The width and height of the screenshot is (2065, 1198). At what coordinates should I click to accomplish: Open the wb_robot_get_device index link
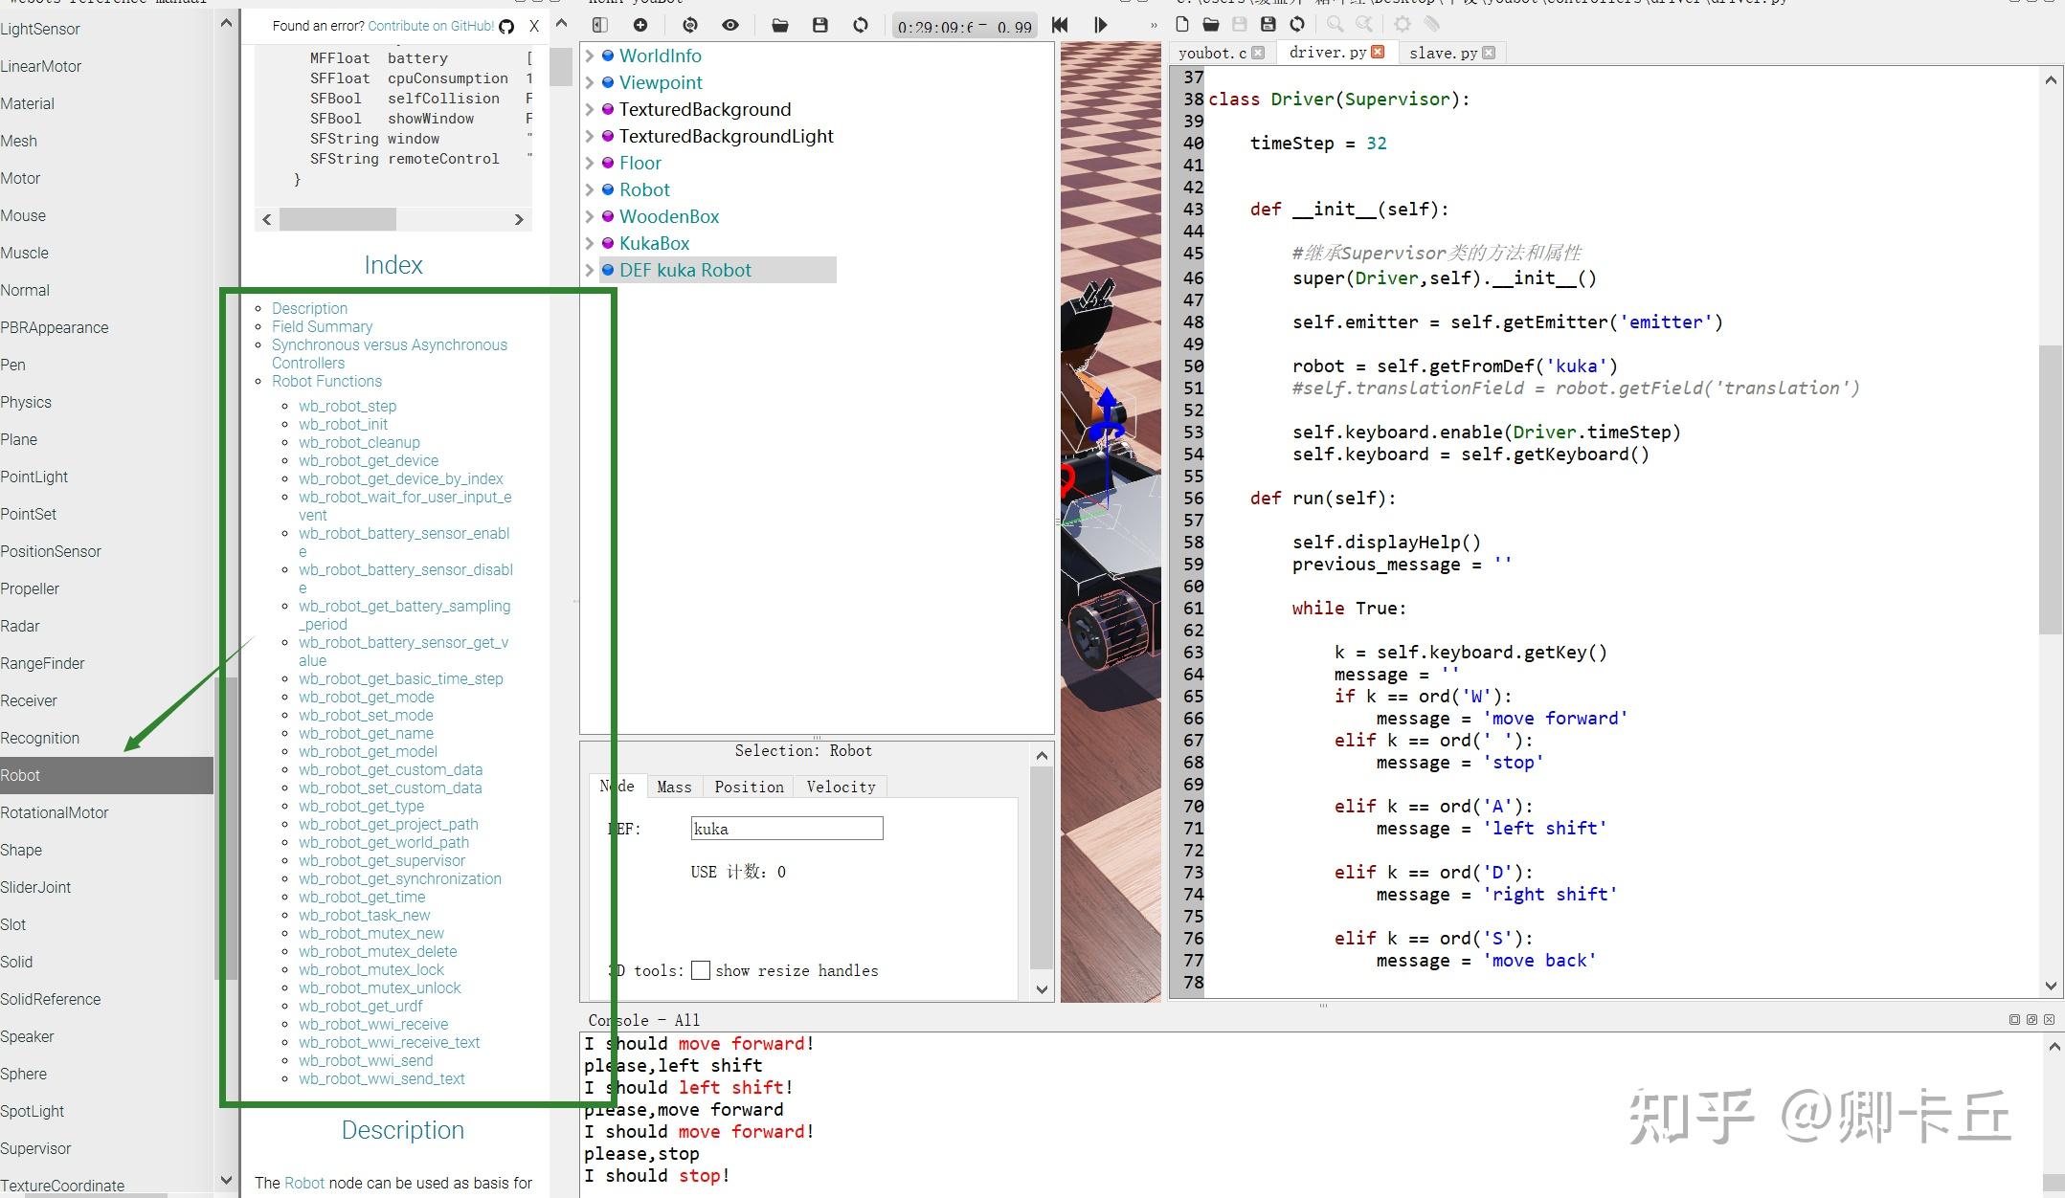[368, 460]
